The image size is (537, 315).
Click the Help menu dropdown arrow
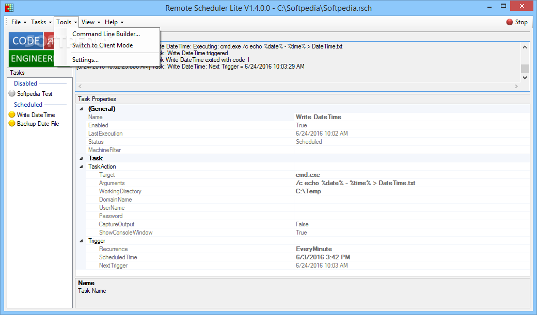point(122,23)
